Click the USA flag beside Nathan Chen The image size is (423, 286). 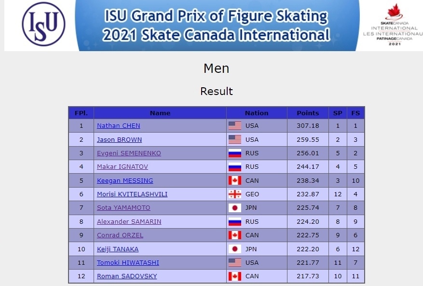click(235, 126)
